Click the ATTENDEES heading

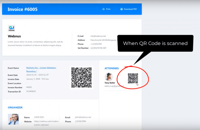click(x=112, y=68)
